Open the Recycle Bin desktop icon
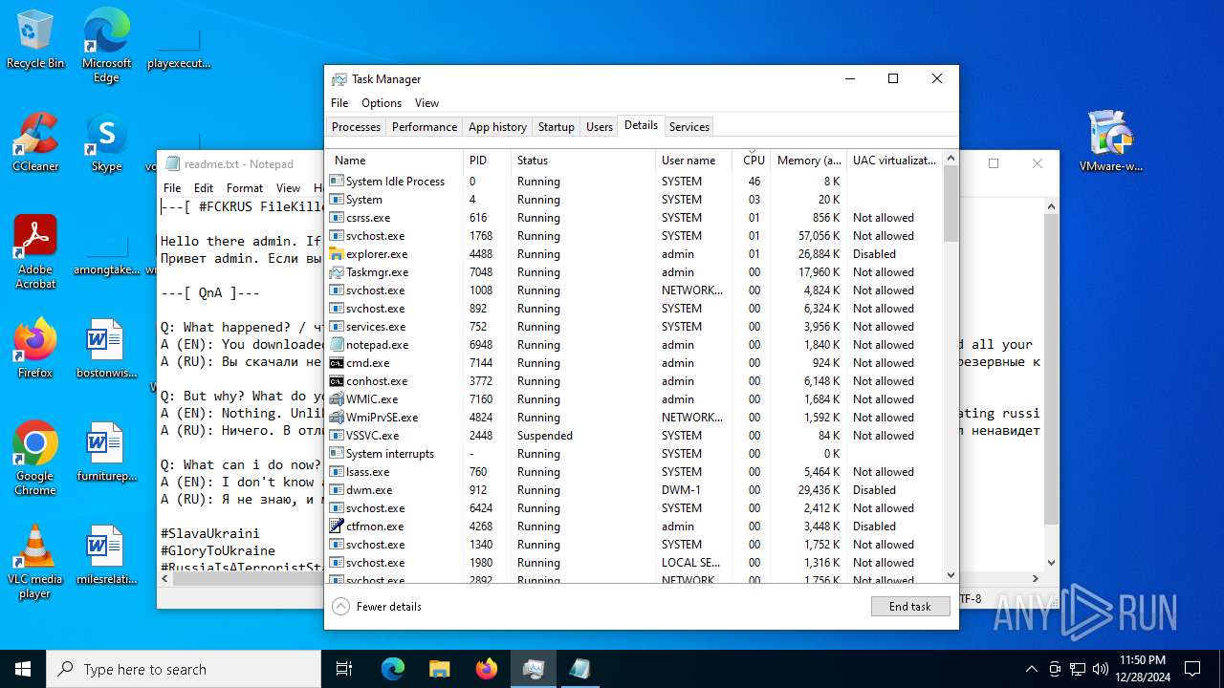The image size is (1224, 688). pos(35,40)
